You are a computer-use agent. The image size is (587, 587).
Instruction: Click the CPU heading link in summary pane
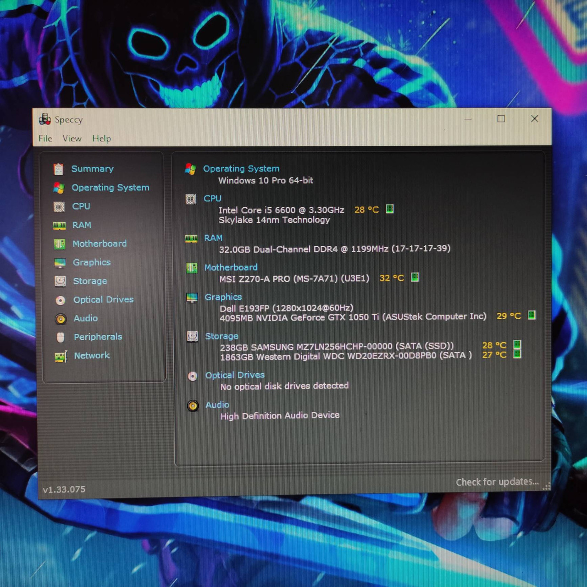coord(212,199)
